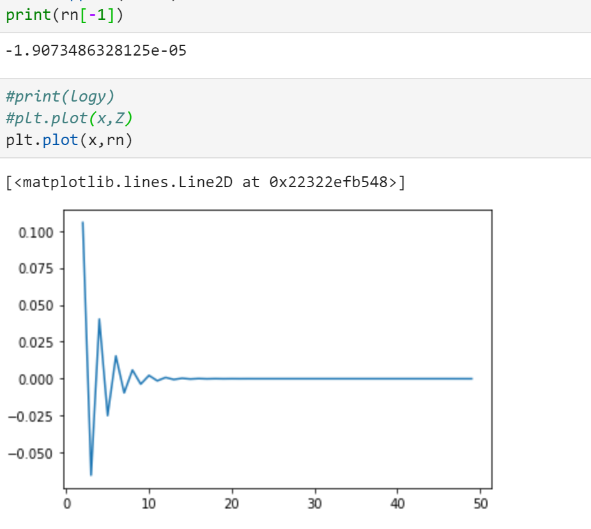Screen dimensions: 591x529
Task: Select the matplotlib Line2D output text
Action: click(206, 182)
